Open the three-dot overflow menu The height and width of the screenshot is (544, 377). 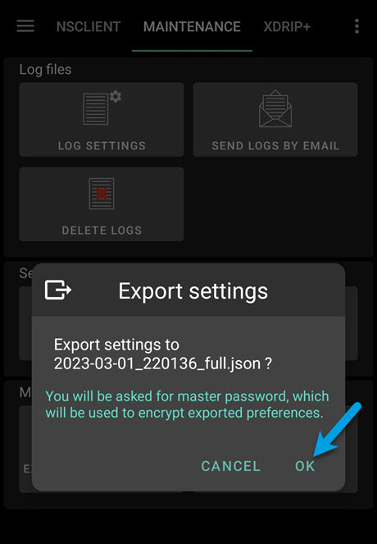tap(357, 26)
